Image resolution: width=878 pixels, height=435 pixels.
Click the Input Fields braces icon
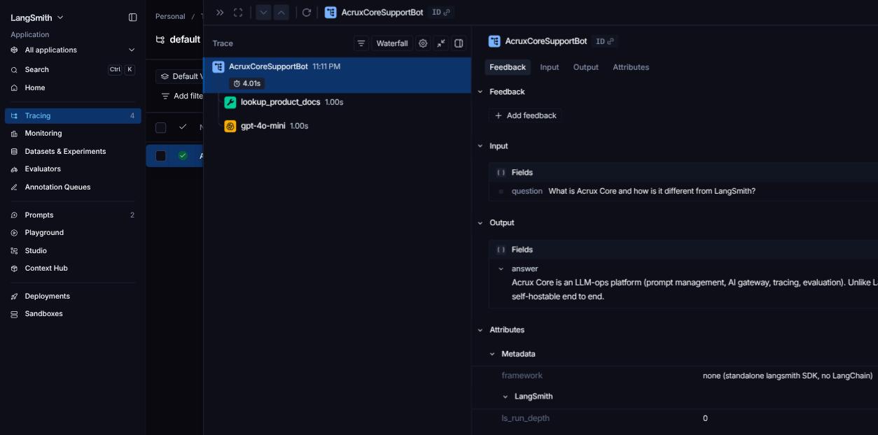point(501,173)
